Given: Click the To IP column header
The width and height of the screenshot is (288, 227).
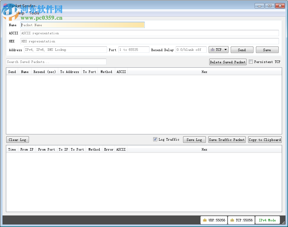Looking at the screenshot, I should (x=64, y=149).
